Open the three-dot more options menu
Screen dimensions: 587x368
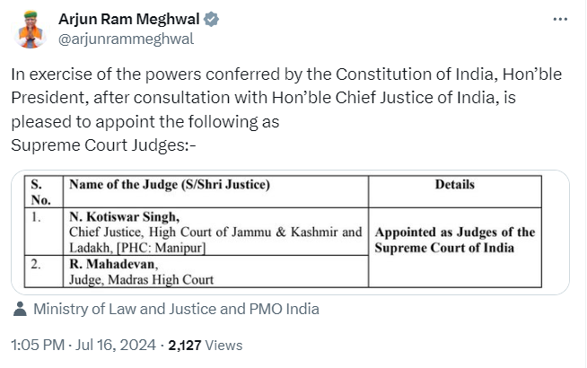click(559, 19)
